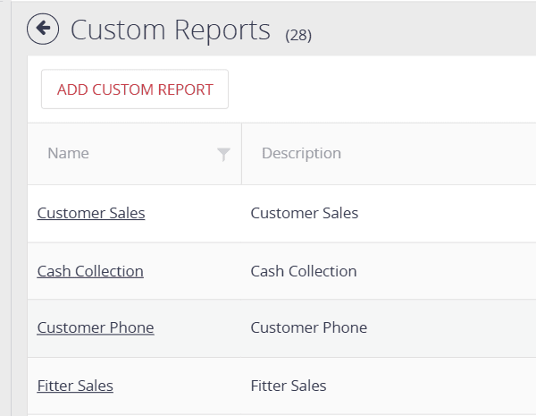536x416 pixels.
Task: Go back using the circled arrow icon
Action: [43, 29]
